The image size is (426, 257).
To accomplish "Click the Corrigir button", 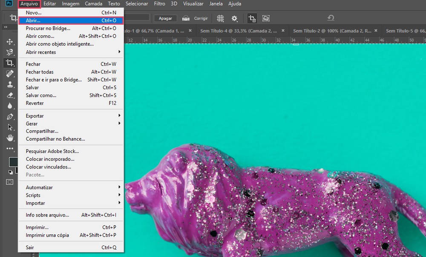I will click(x=201, y=18).
